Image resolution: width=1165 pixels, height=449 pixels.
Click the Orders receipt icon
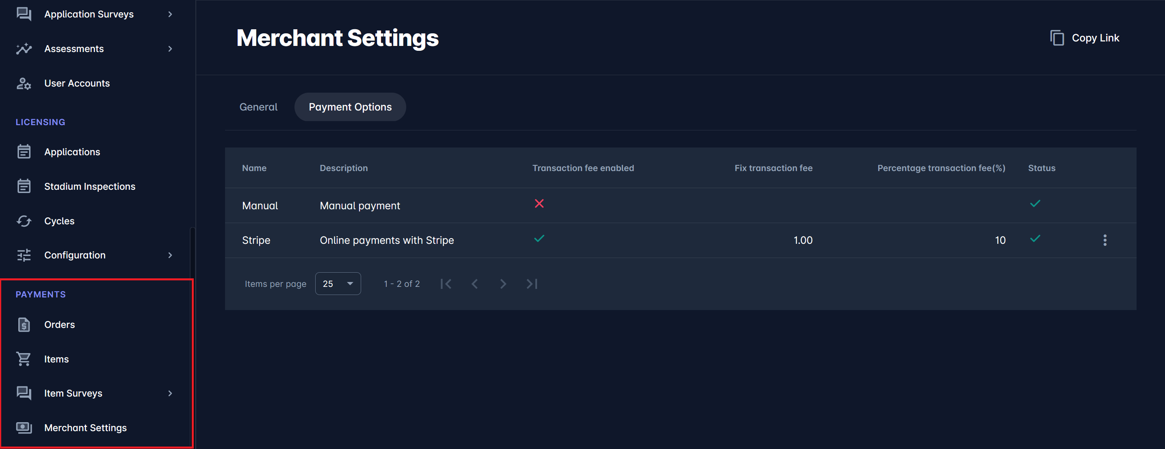[24, 325]
